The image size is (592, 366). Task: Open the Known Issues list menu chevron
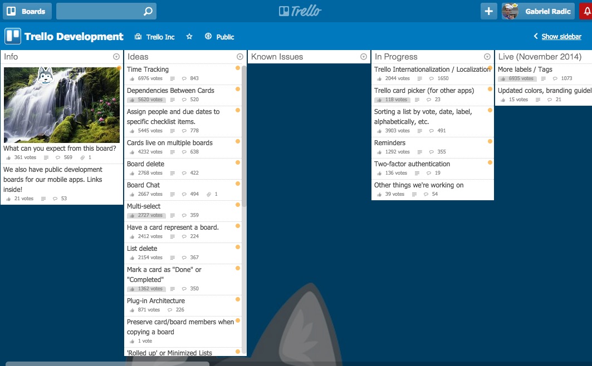coord(363,56)
